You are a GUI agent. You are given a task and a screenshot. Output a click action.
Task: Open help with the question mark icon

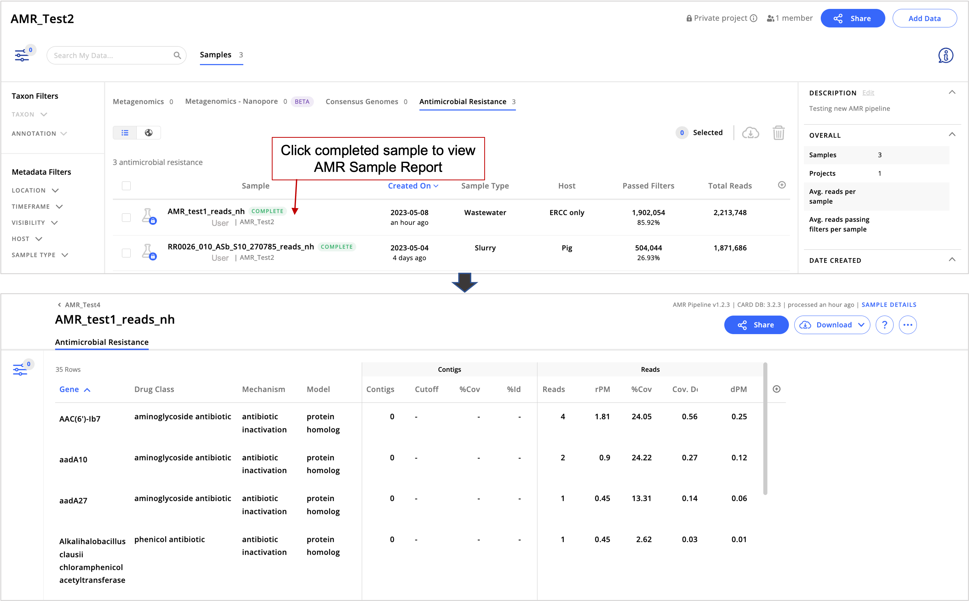885,325
